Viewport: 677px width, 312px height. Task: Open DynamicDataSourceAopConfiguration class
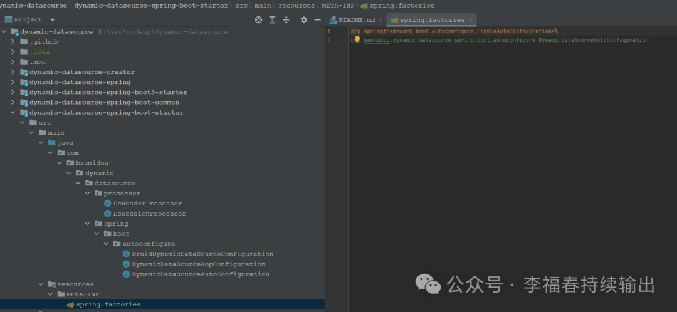[x=199, y=264]
